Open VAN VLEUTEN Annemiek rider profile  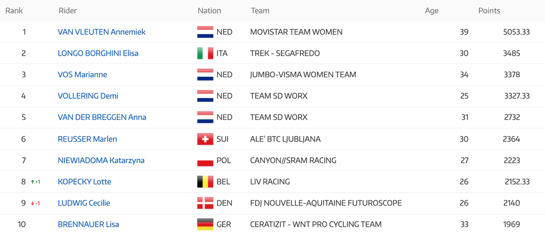101,32
